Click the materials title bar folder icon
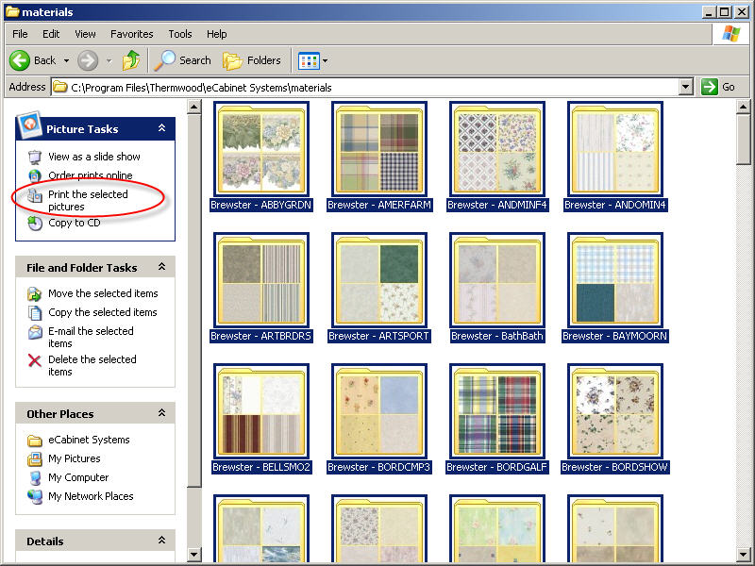This screenshot has height=566, width=755. pos(12,11)
